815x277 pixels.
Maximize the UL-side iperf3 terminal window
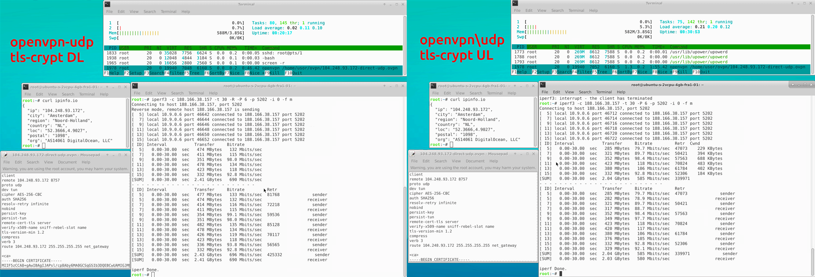805,85
